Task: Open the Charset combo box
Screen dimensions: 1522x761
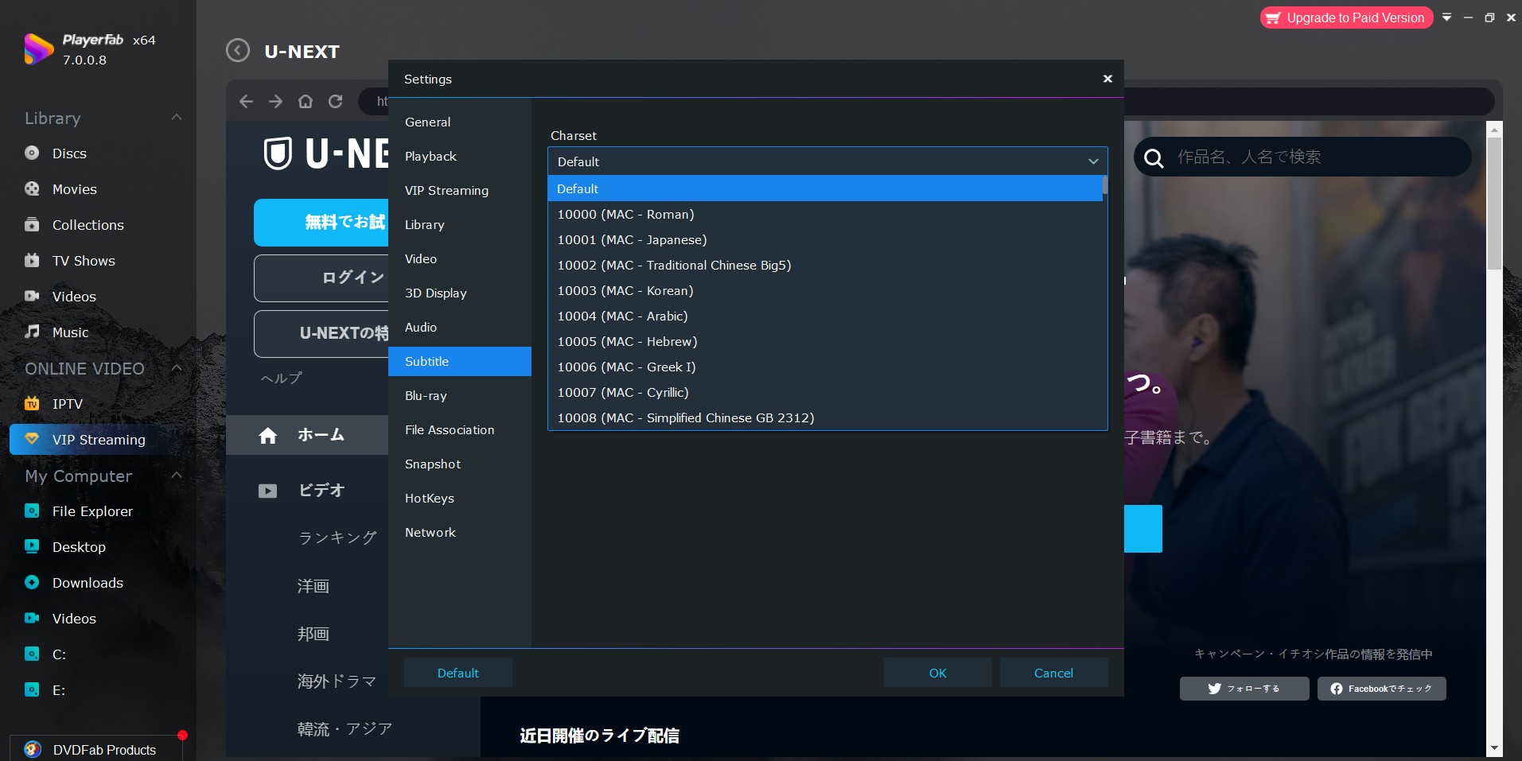Action: [x=827, y=161]
